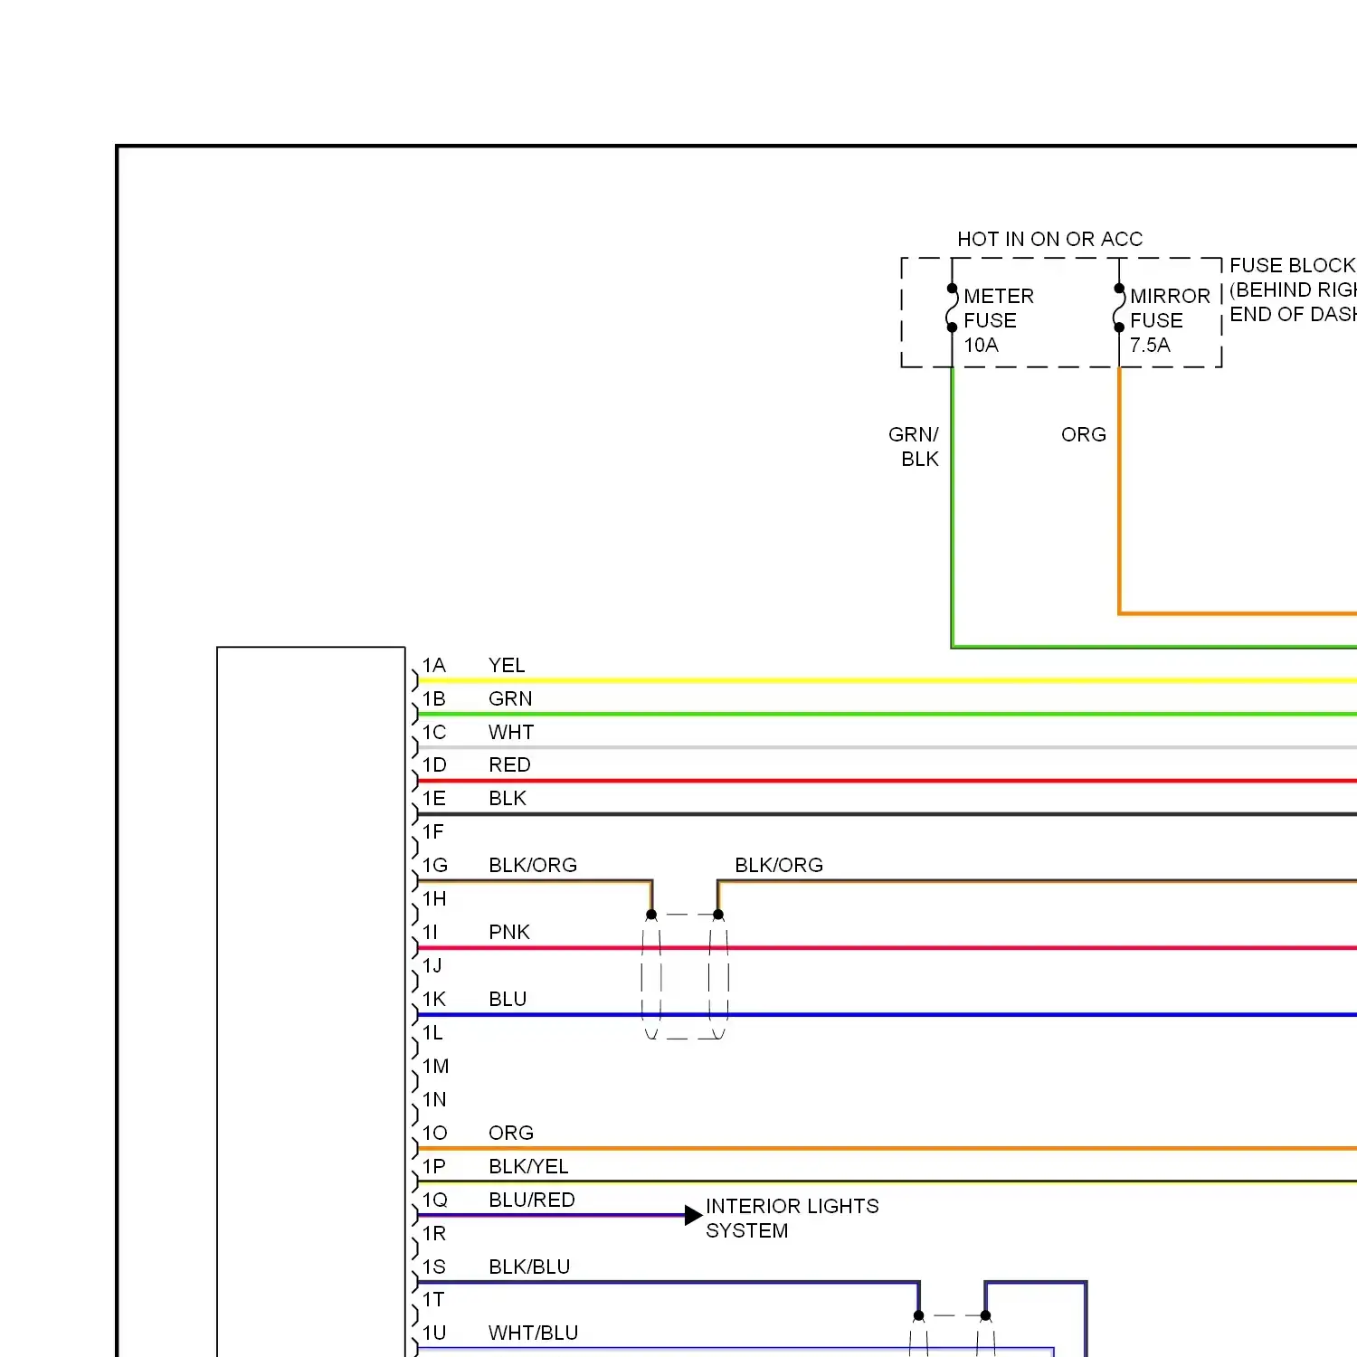Select connector pin 1R label
Viewport: 1357px width, 1357px height.
pyautogui.click(x=434, y=1234)
